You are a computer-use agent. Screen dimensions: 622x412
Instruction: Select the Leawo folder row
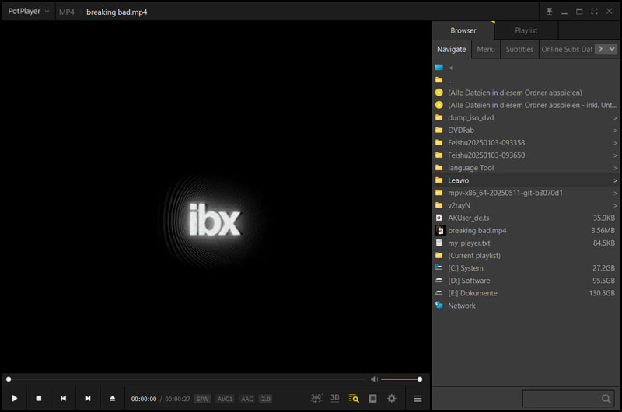tap(526, 180)
